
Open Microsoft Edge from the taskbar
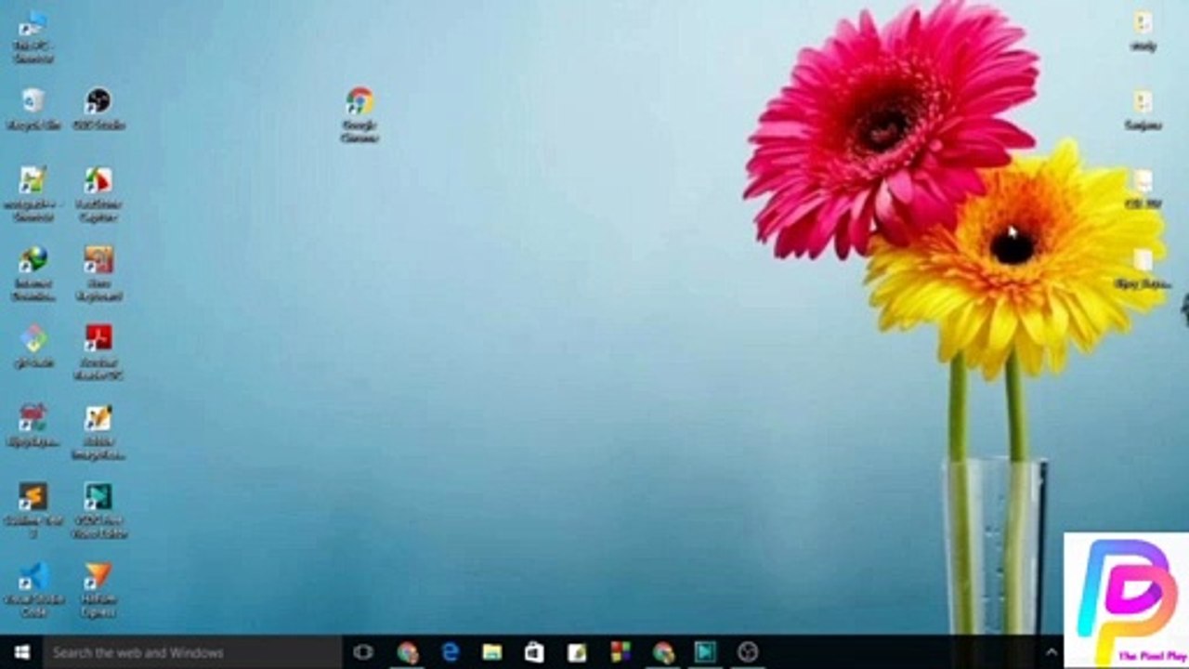(451, 652)
